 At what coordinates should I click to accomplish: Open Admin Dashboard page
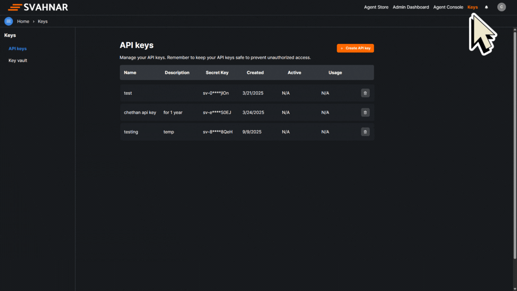(x=411, y=7)
